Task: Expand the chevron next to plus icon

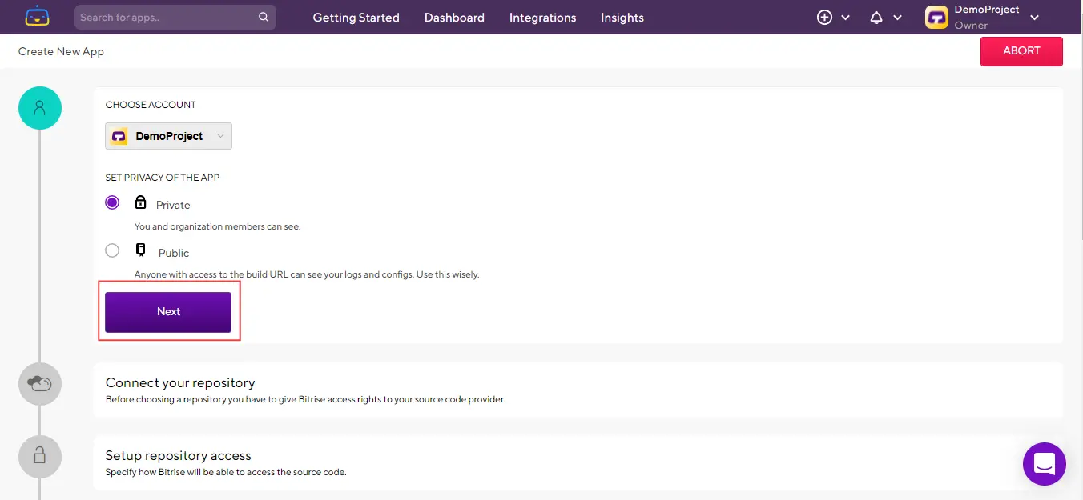Action: pyautogui.click(x=846, y=18)
